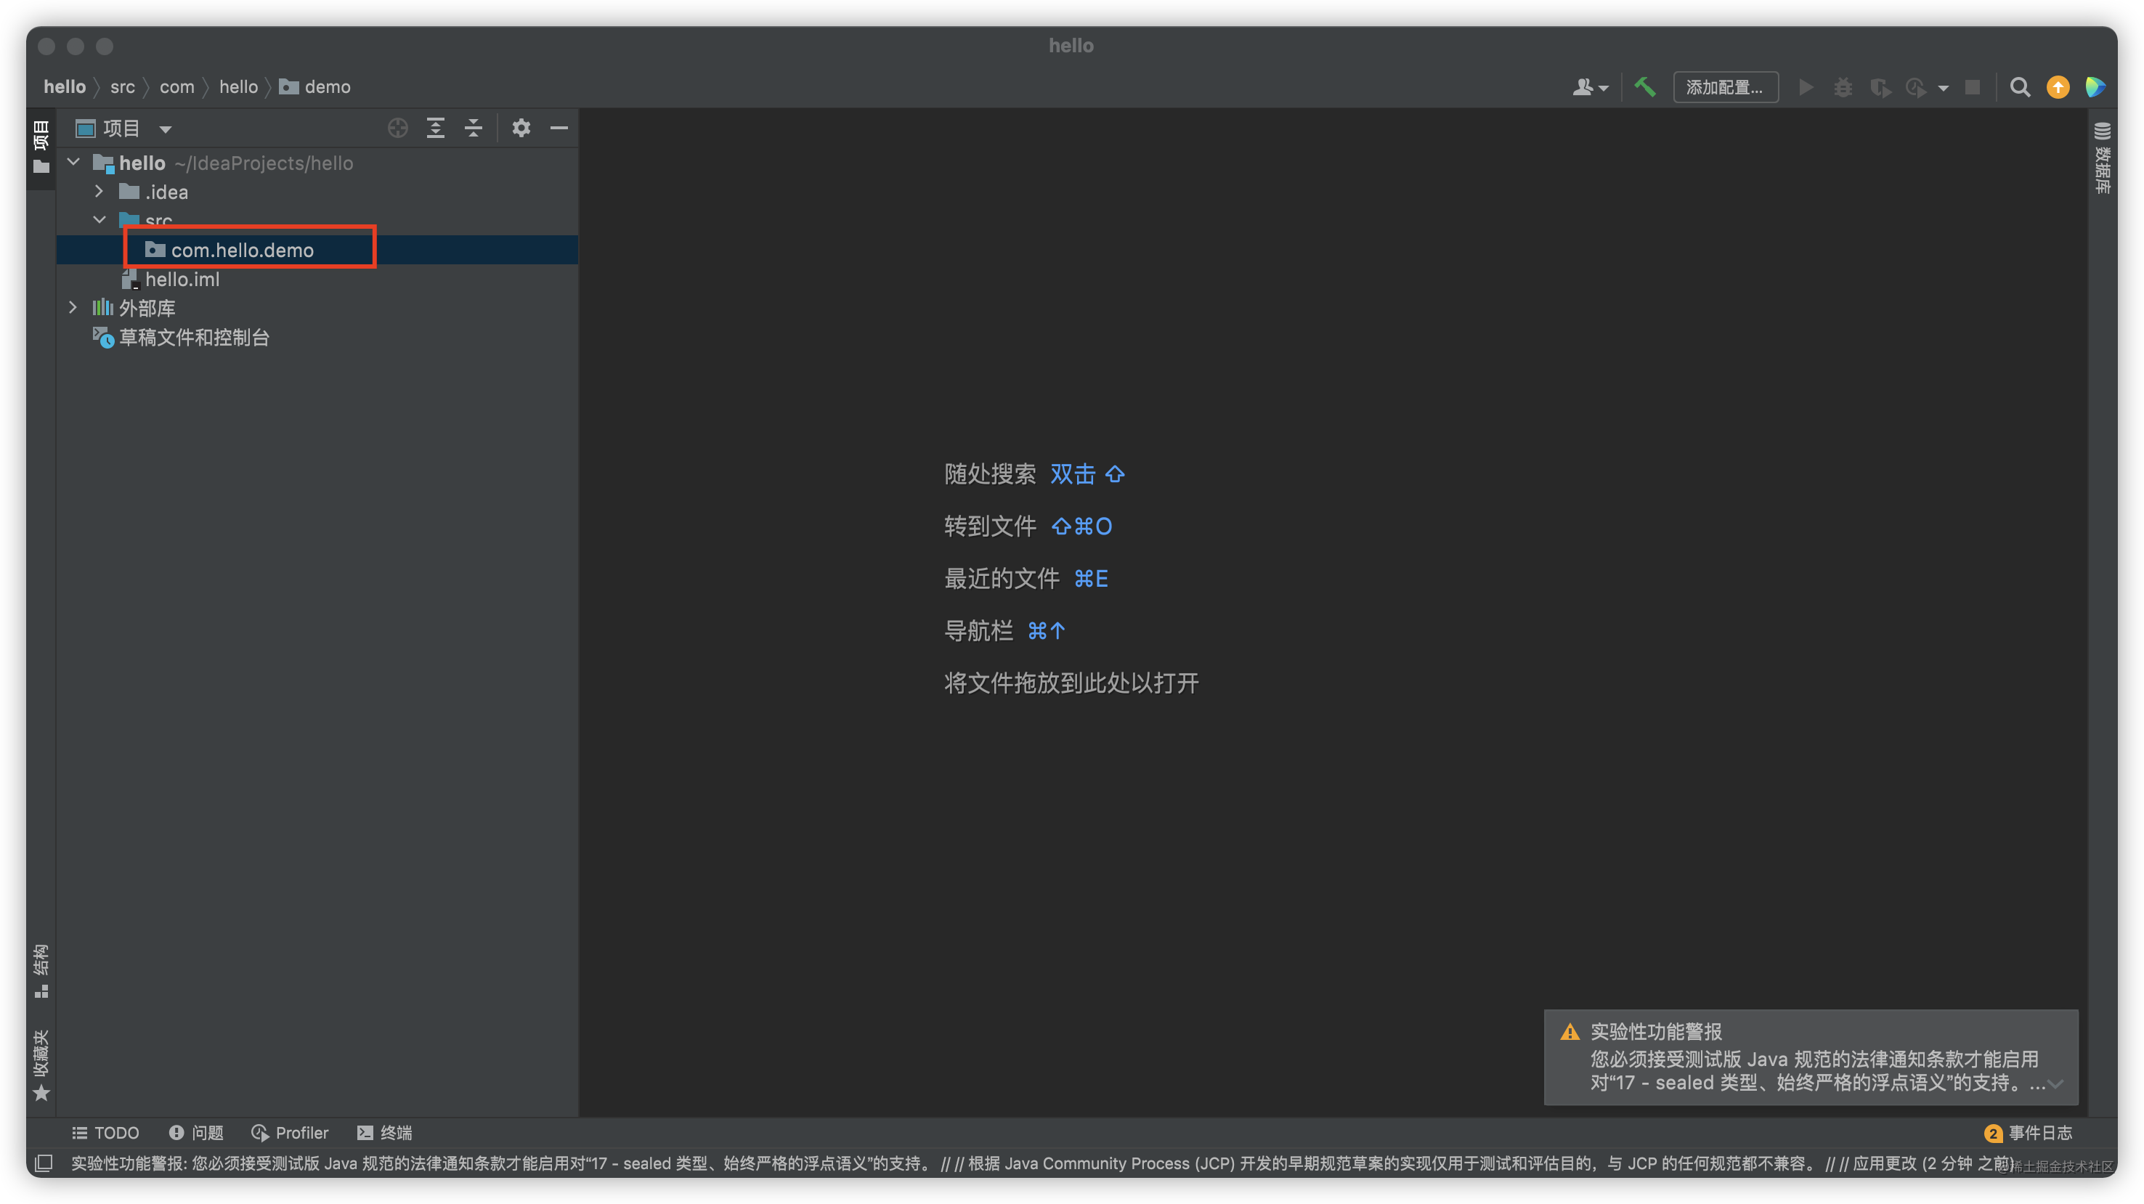Expand the .idea folder
Viewport: 2144px width, 1204px height.
click(99, 192)
